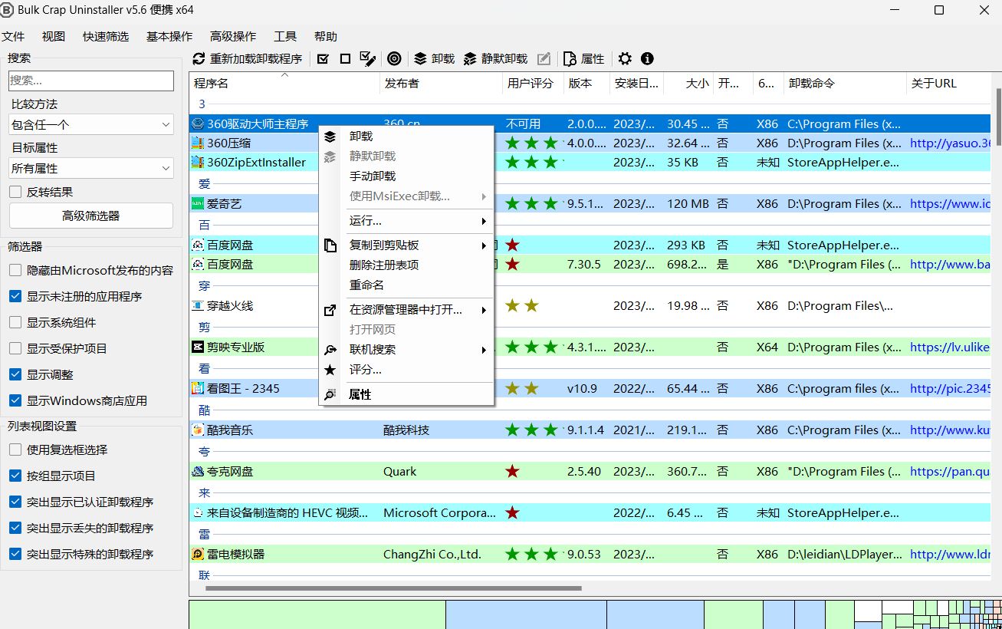Choose 手动卸载 from context menu

406,176
